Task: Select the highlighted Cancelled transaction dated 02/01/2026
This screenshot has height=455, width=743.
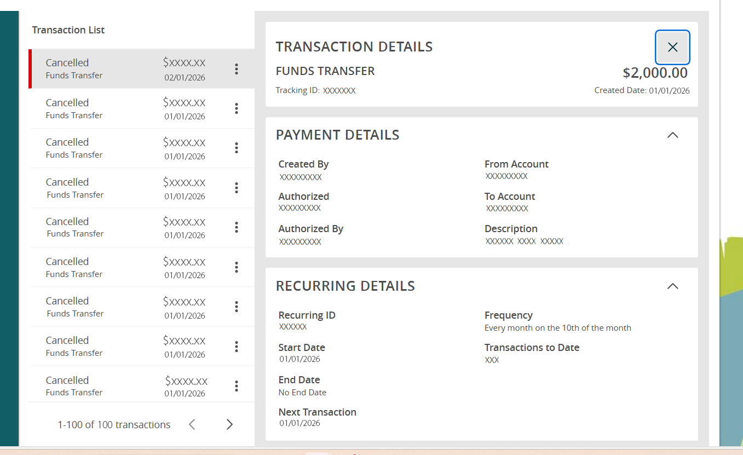Action: click(126, 69)
